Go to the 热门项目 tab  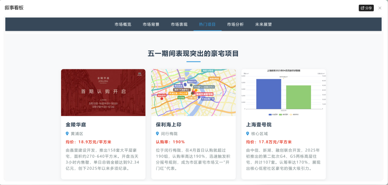click(207, 24)
